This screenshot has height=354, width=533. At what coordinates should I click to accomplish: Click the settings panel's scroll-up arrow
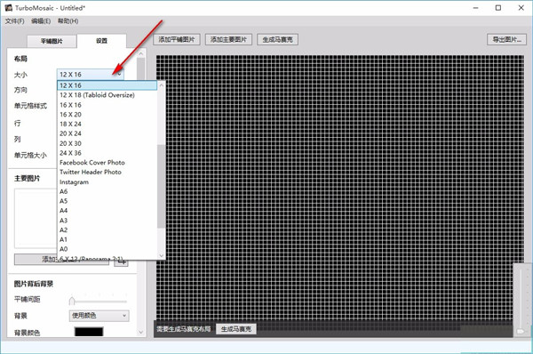[141, 53]
